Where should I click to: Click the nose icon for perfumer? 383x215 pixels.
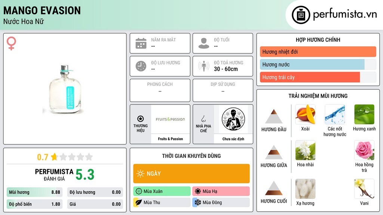pyautogui.click(x=203, y=119)
